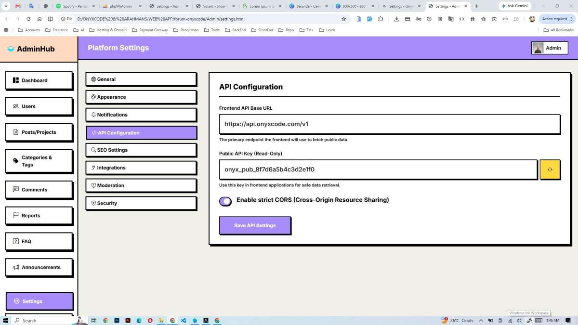Viewport: 578px width, 325px height.
Task: Toggle strict CORS switch
Action: pos(225,201)
